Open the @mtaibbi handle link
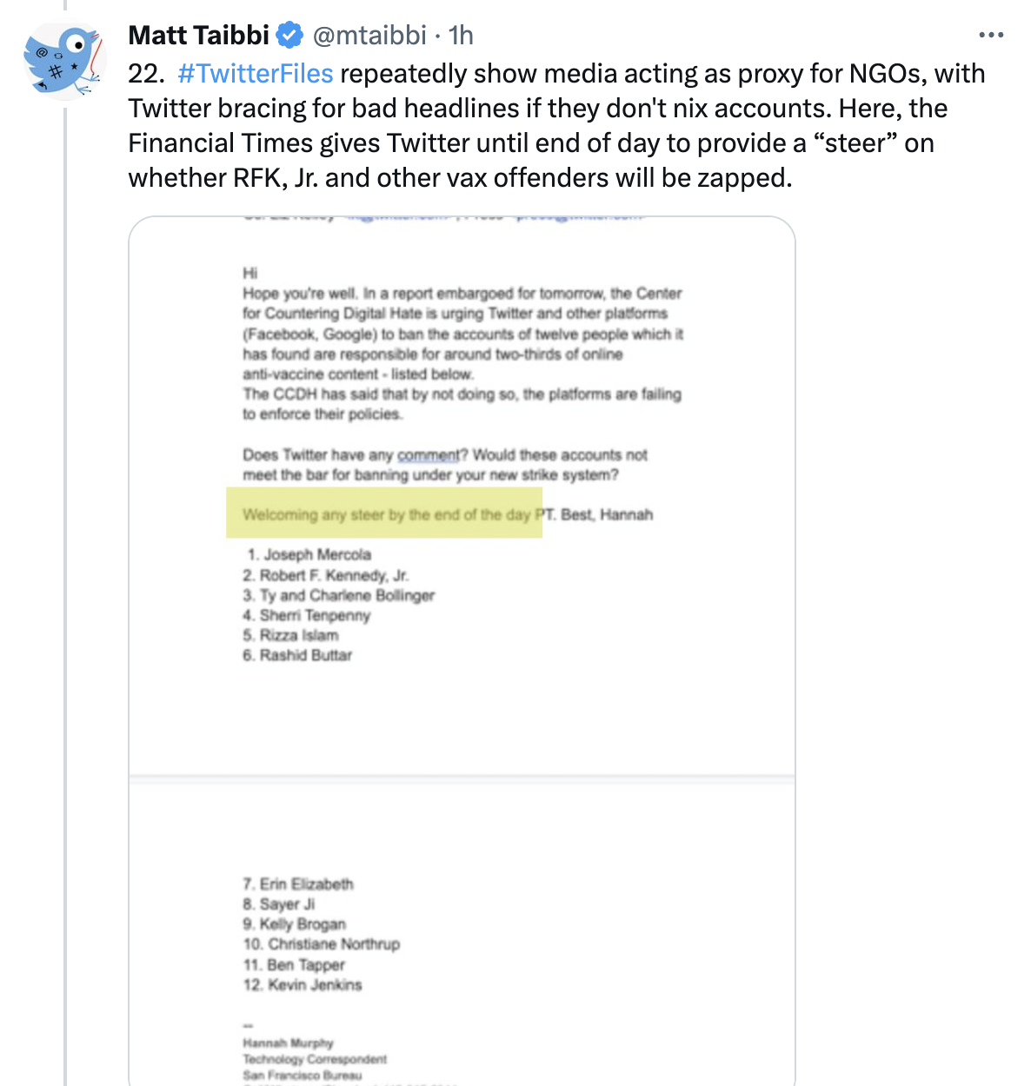 pos(369,36)
